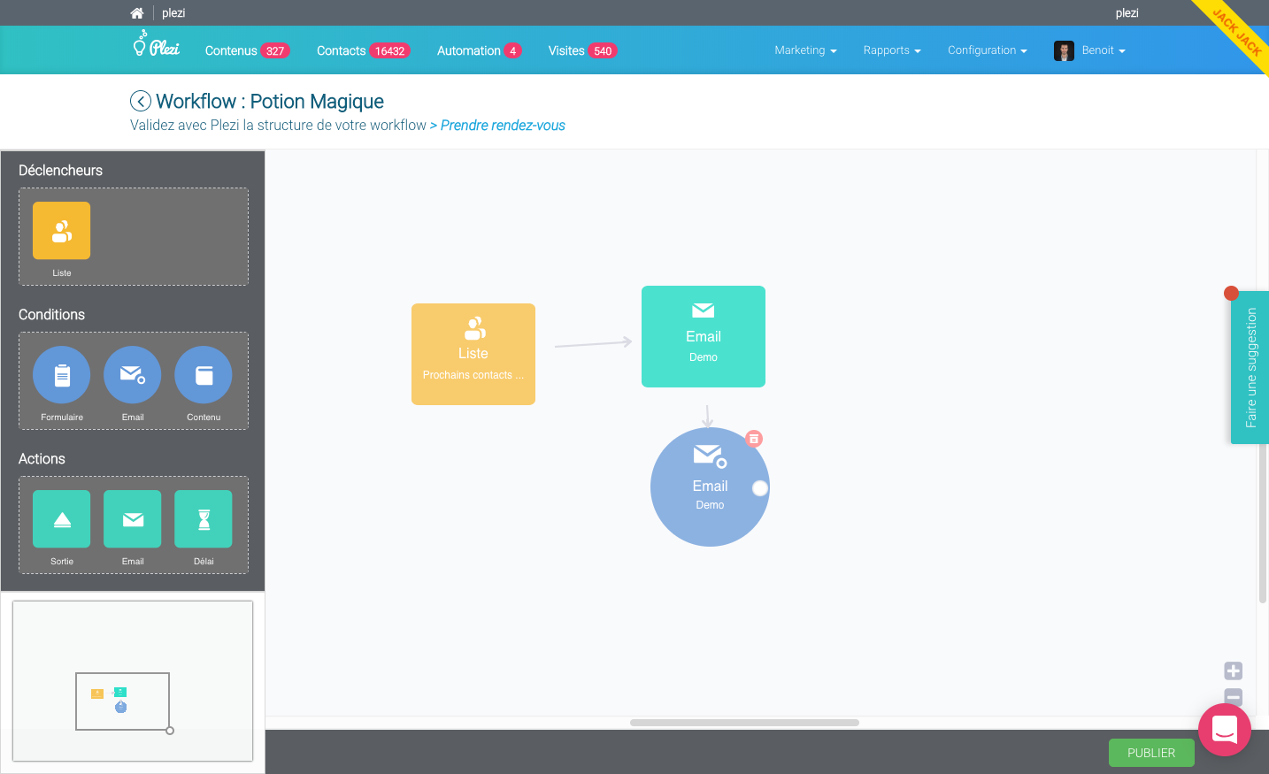The width and height of the screenshot is (1269, 774).
Task: Go back with the circled arrow icon
Action: click(141, 102)
